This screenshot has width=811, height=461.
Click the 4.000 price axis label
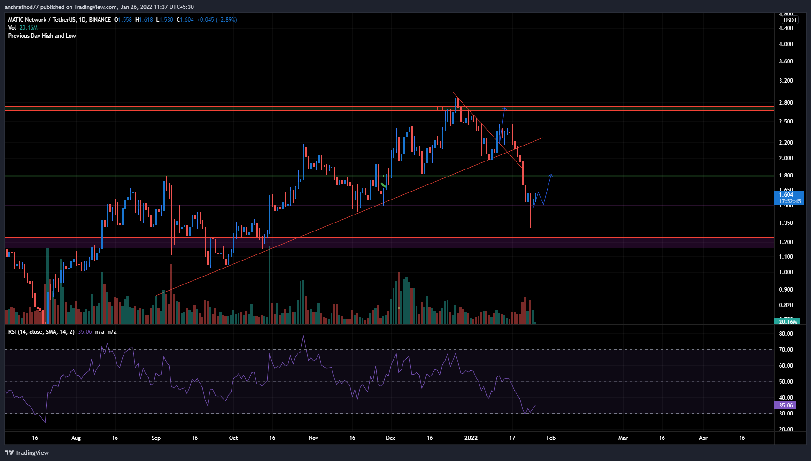tap(786, 44)
